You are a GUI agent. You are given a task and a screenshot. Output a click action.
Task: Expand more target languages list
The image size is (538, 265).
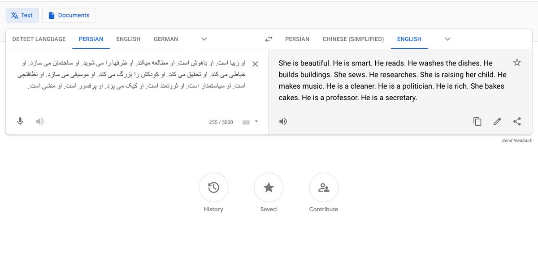coord(447,39)
